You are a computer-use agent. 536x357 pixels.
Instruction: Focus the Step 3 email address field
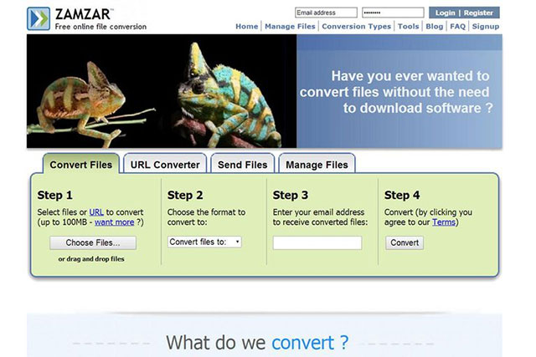[317, 242]
